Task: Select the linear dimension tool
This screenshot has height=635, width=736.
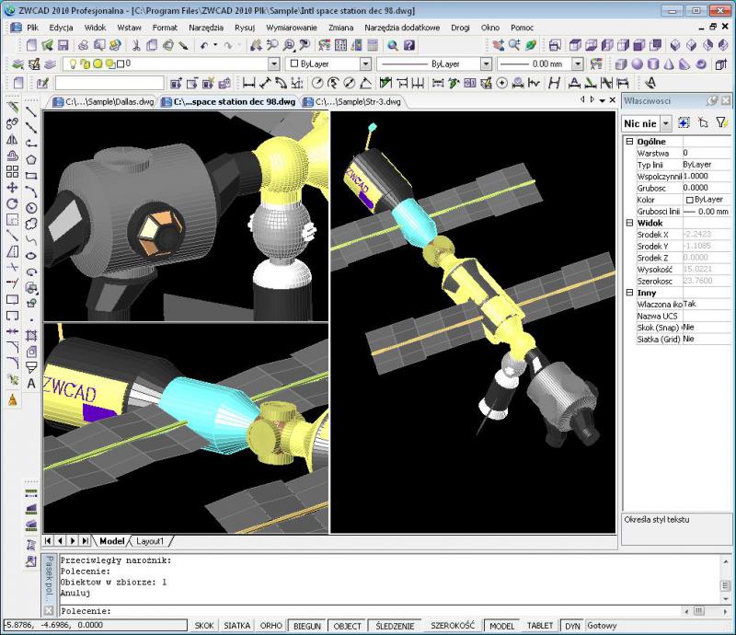Action: (x=248, y=83)
